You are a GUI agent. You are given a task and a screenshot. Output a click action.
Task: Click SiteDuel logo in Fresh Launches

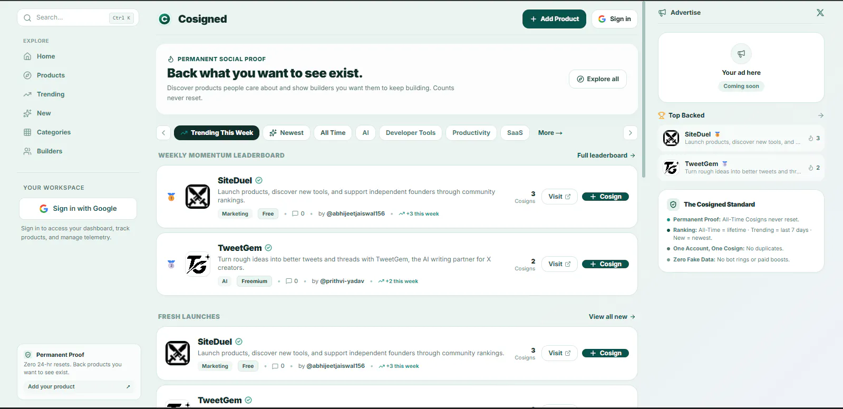pos(178,353)
